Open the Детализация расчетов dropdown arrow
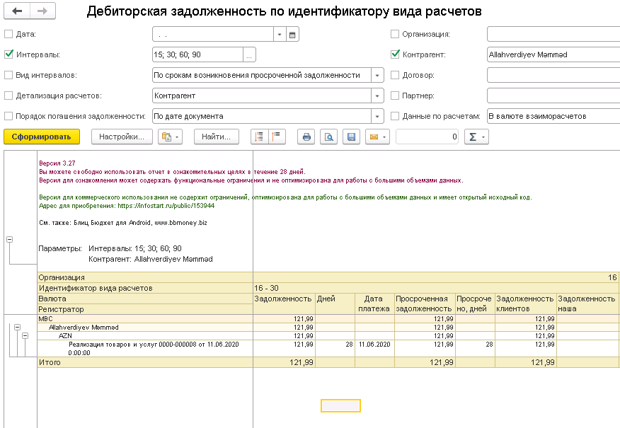 pyautogui.click(x=377, y=96)
